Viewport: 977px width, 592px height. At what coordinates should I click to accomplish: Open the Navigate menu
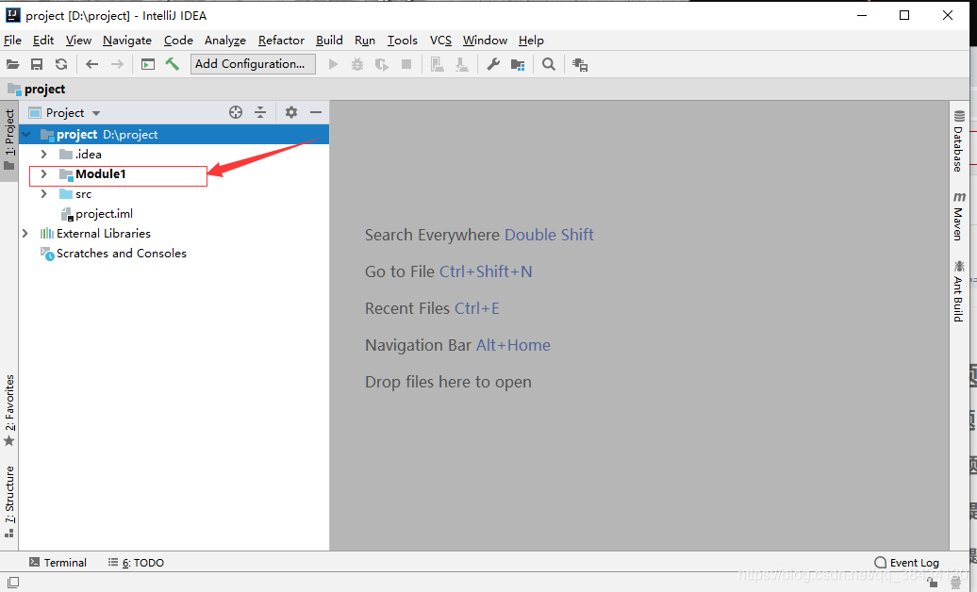(127, 40)
